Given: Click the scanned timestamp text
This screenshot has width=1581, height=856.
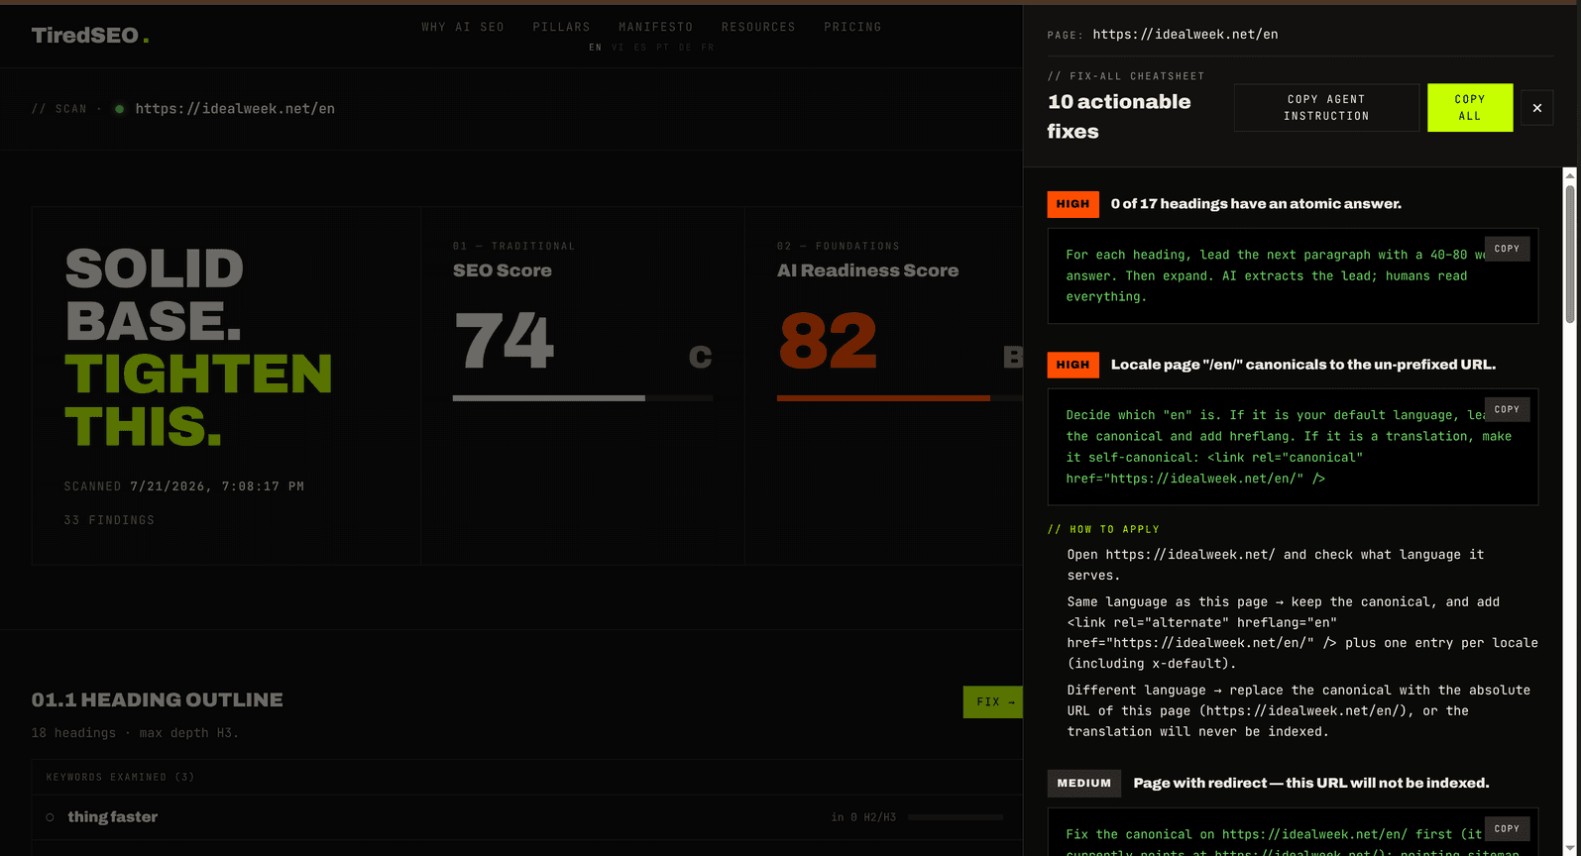Looking at the screenshot, I should (217, 486).
